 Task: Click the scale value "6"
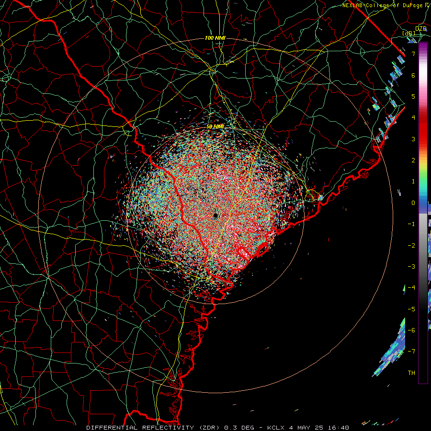click(413, 75)
